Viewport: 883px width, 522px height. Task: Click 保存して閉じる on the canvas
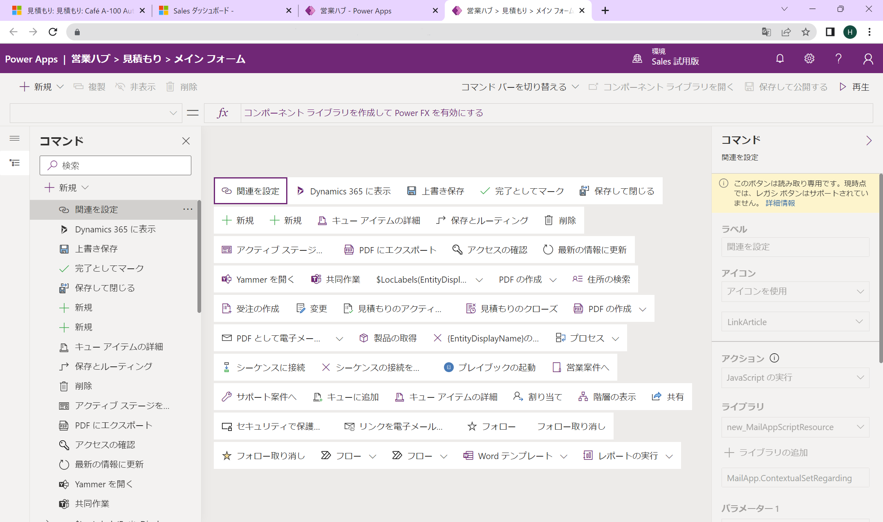coord(617,191)
